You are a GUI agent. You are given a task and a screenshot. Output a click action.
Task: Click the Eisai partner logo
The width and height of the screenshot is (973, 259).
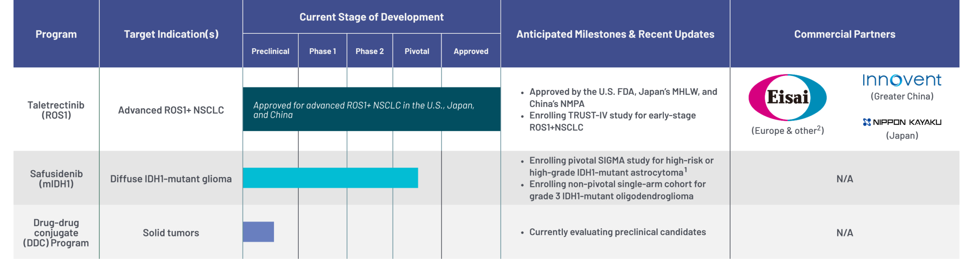click(787, 97)
